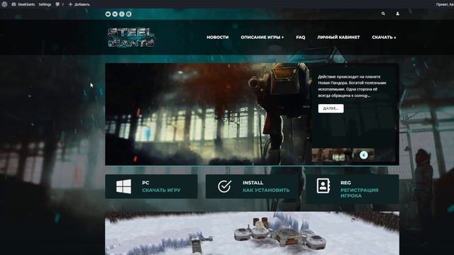Viewport: 454px width, 255px height.
Task: Expand the Описание игры submenu
Action: point(262,38)
